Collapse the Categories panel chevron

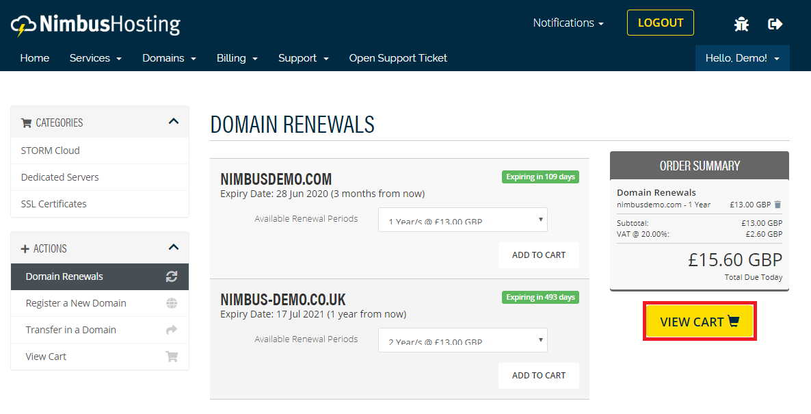(174, 122)
